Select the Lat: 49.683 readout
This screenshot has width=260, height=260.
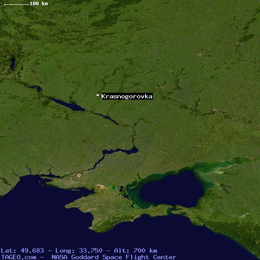23,250
